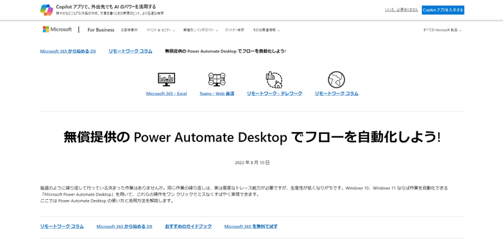Open リモートワーク コラム link under globe icon
The width and height of the screenshot is (503, 239).
point(336,94)
